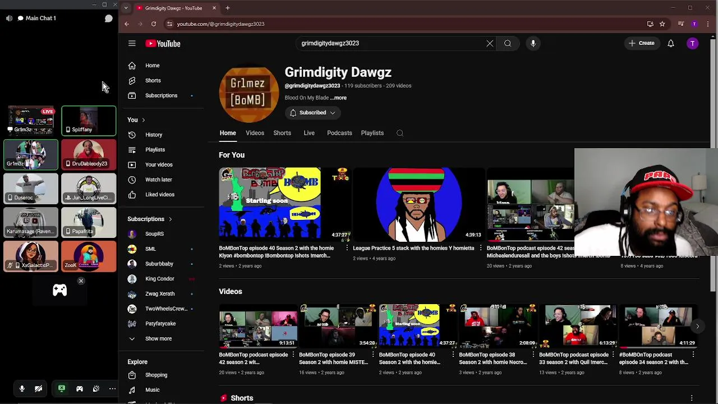The height and width of the screenshot is (404, 718).
Task: Search within the channel using the magnifier
Action: pos(399,133)
